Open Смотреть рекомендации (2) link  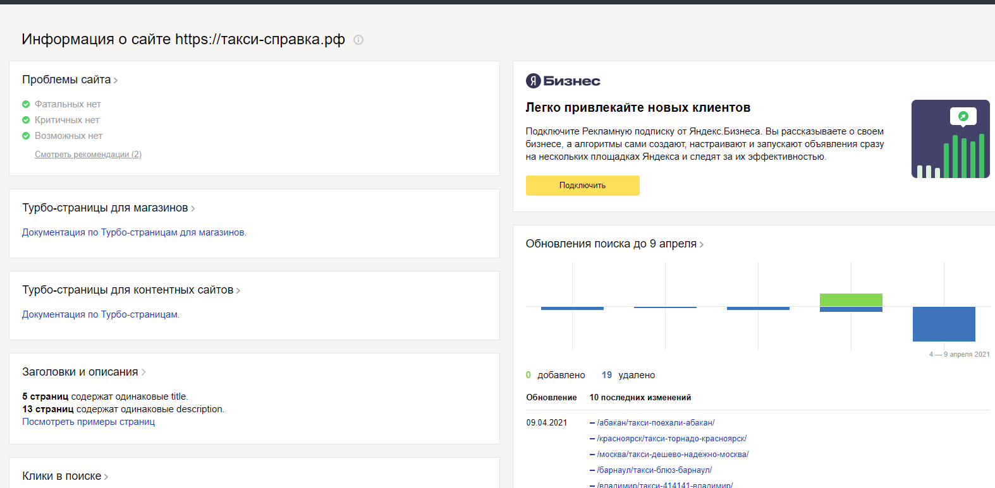coord(89,155)
